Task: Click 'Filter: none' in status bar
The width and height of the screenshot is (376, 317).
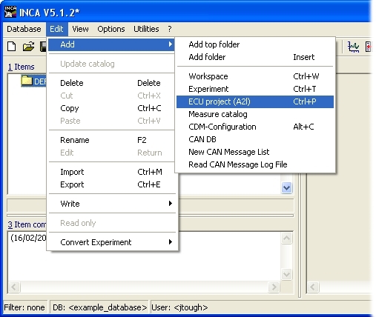Action: [x=24, y=307]
